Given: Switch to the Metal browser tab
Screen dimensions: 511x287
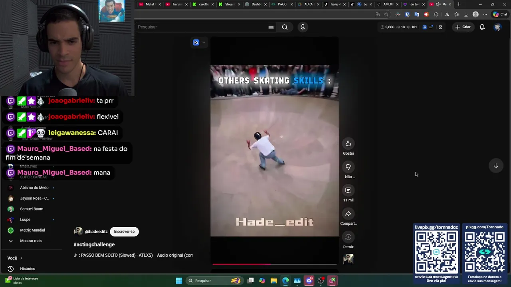Looking at the screenshot, I should point(149,4).
